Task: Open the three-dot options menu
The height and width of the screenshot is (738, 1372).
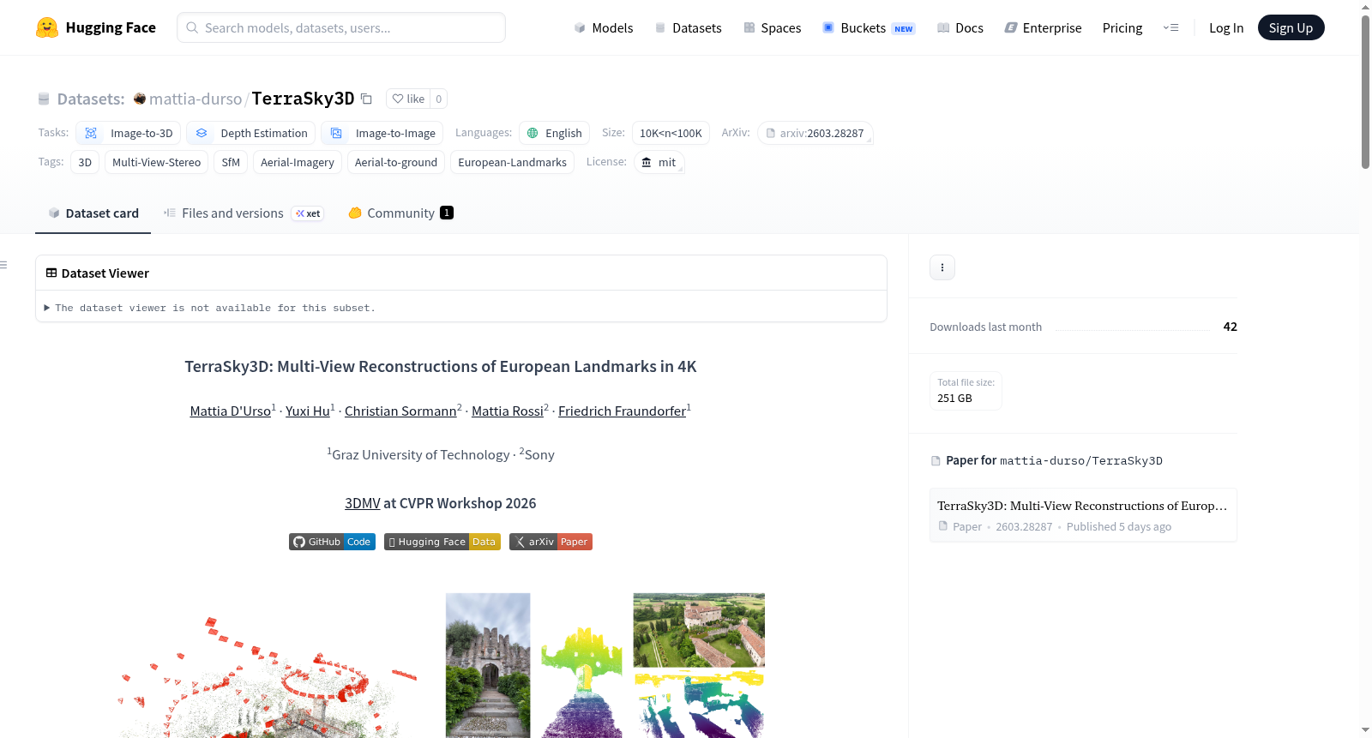Action: (942, 267)
